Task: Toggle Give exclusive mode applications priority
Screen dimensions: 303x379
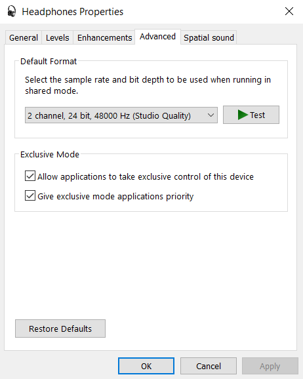Action: pyautogui.click(x=30, y=196)
